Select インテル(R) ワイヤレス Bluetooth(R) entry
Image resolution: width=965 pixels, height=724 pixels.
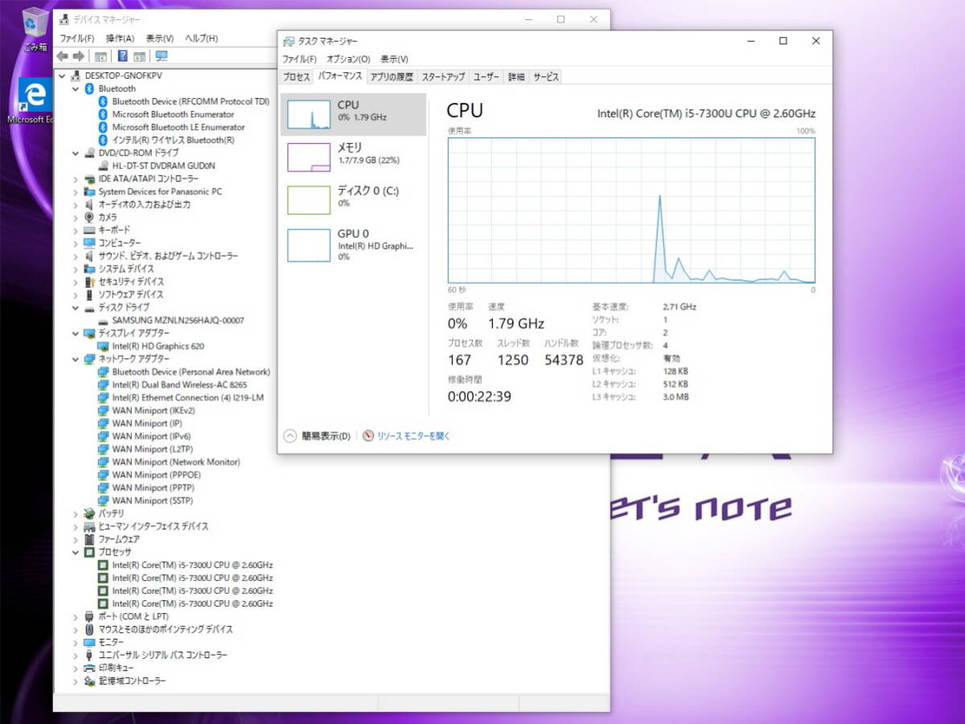pyautogui.click(x=173, y=140)
